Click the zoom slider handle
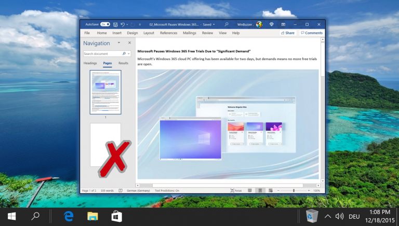 pyautogui.click(x=294, y=191)
